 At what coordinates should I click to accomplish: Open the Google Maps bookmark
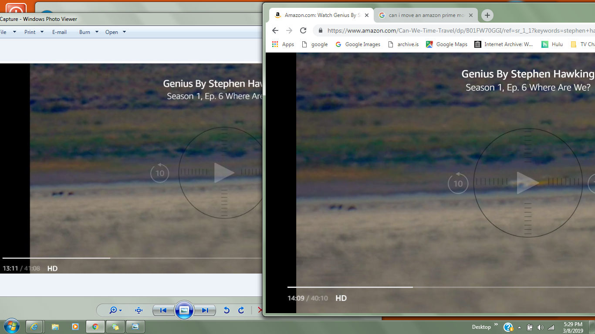click(x=447, y=44)
